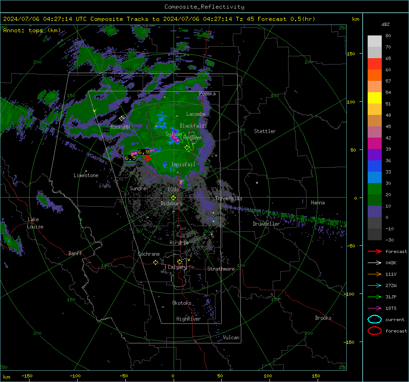Click the Lake Louise label
Viewport: 409px width, 382px height.
(x=35, y=223)
